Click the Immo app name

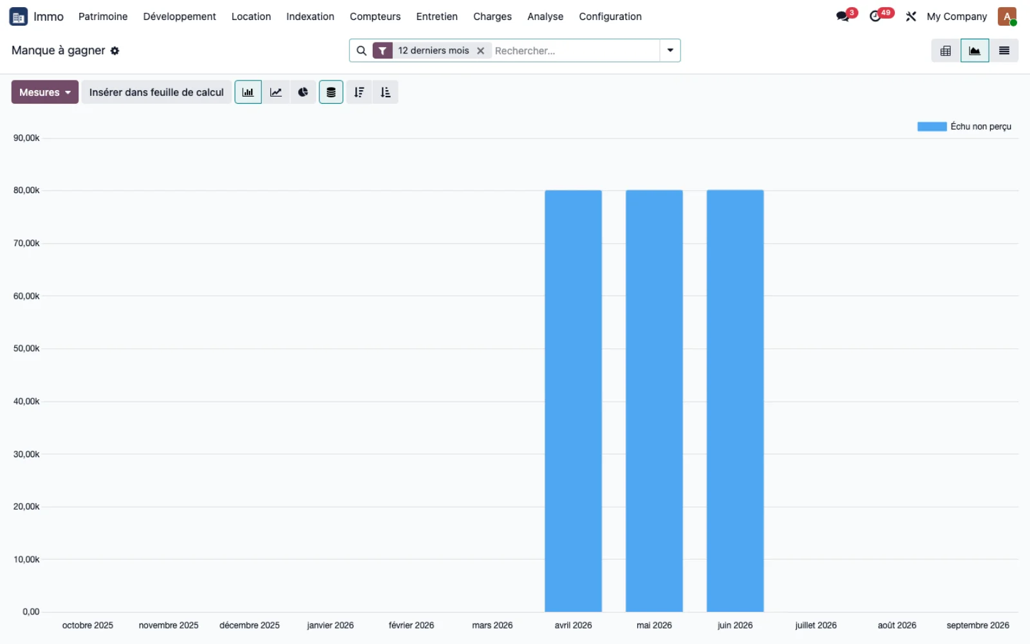pyautogui.click(x=49, y=17)
